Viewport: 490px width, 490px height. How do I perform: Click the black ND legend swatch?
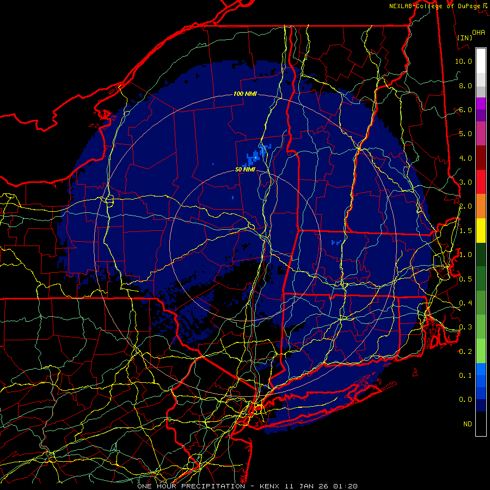coord(481,424)
